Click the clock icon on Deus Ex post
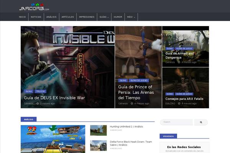Screen dimensions: 230x153 pos(38,103)
